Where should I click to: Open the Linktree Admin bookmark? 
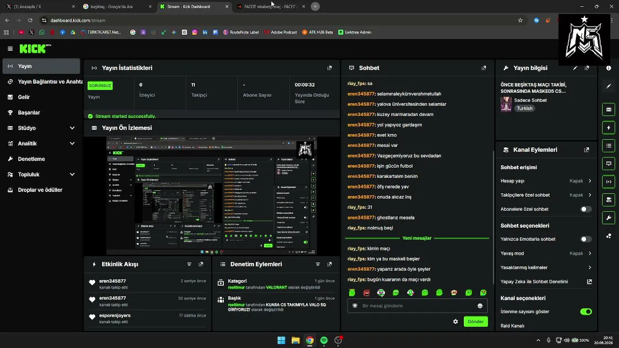tap(355, 32)
